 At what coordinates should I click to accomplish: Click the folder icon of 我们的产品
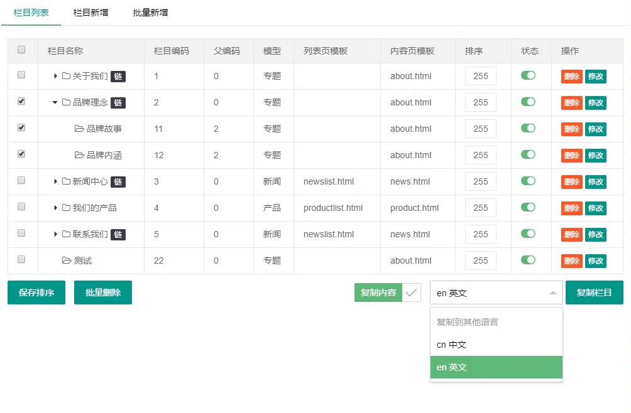coord(67,208)
